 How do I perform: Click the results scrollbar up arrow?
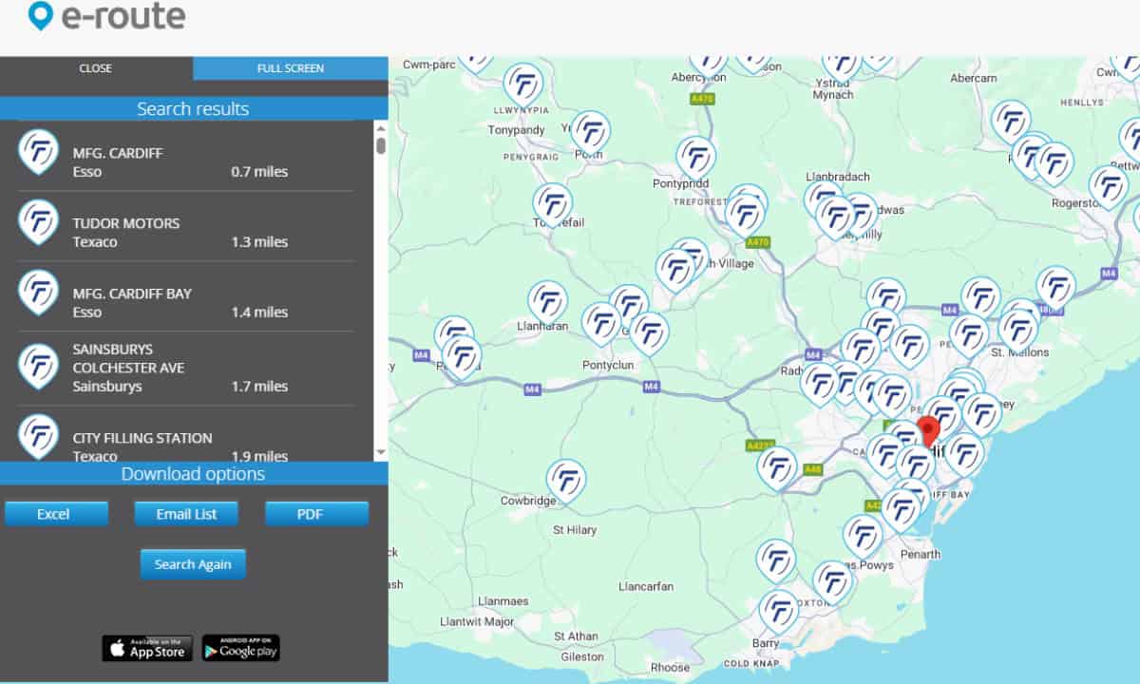coord(381,128)
